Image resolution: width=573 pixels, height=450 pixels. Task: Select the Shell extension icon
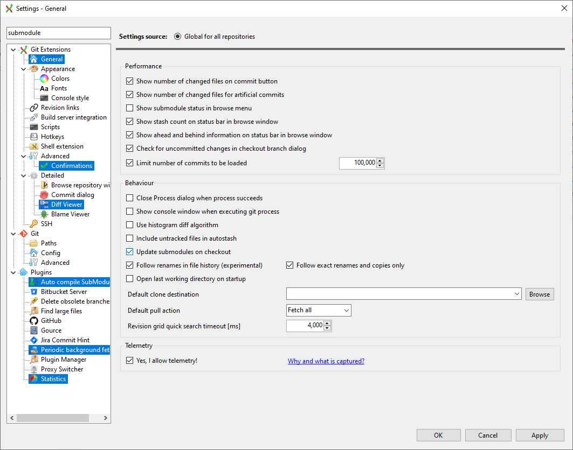(33, 146)
